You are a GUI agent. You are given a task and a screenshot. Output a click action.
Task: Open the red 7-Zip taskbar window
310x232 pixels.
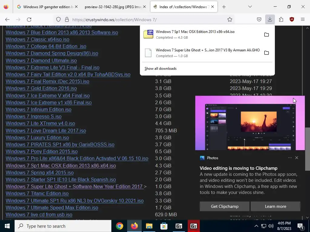coord(193,226)
